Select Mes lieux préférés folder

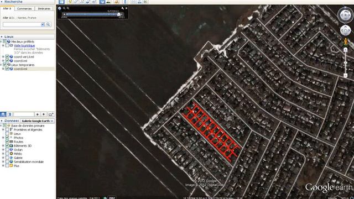[x=23, y=41]
